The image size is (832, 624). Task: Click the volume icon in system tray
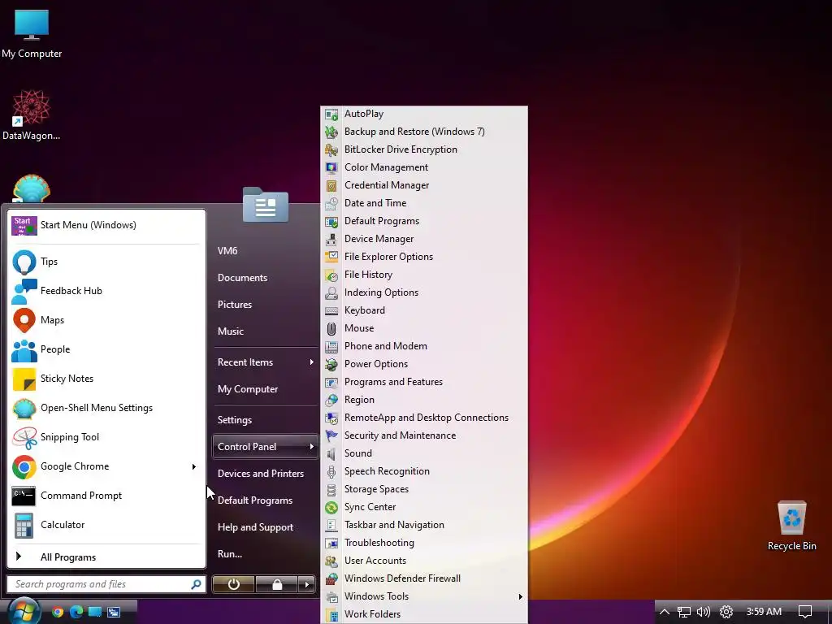[x=704, y=612]
